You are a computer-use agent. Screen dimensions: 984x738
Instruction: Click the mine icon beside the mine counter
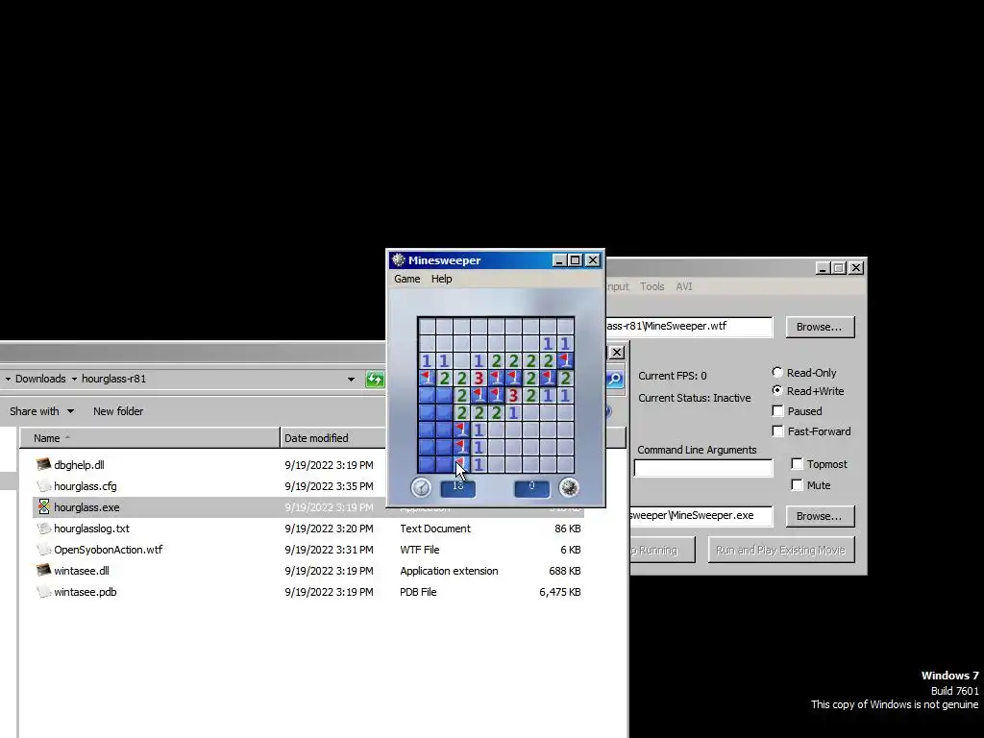tap(569, 487)
